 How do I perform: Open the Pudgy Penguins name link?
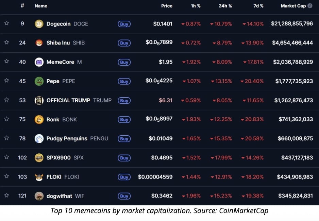point(67,139)
